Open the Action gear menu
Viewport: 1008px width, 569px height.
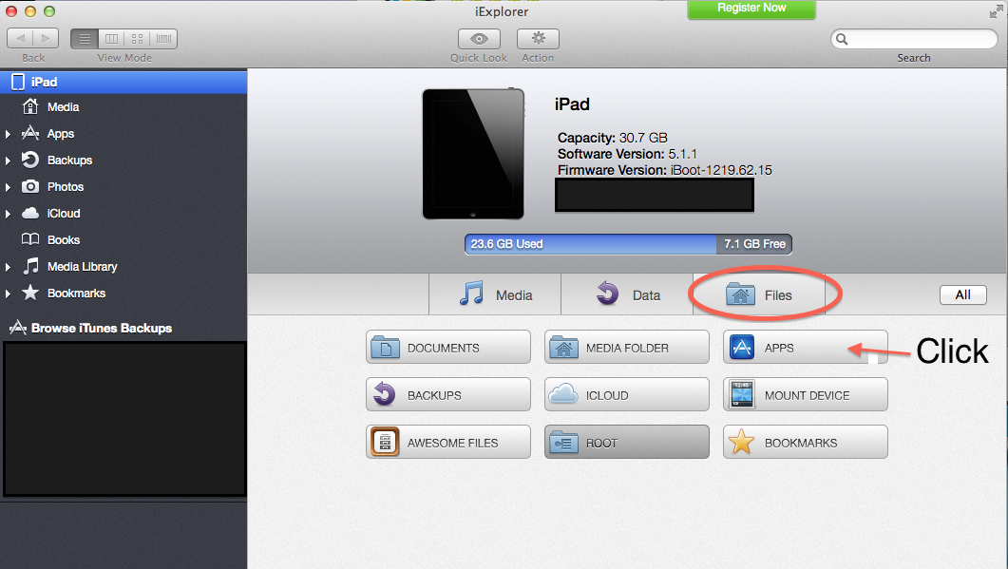coord(538,39)
